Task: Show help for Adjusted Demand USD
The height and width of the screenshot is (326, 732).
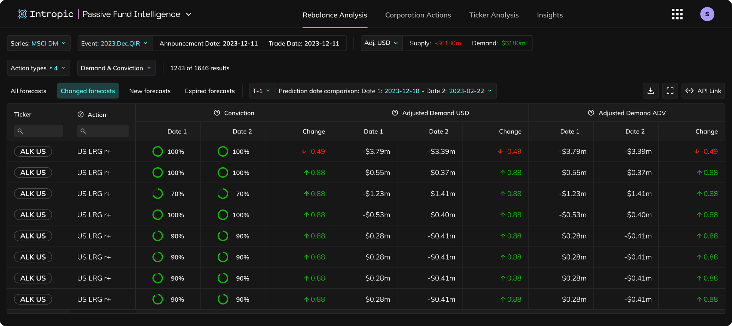Action: coord(395,113)
